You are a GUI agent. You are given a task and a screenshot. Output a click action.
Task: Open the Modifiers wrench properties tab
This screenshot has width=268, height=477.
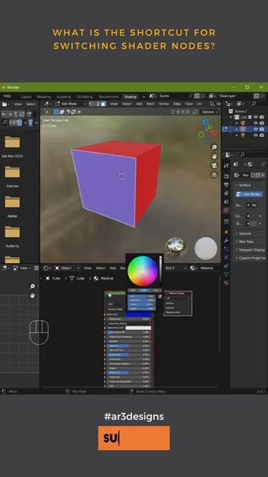(226, 241)
